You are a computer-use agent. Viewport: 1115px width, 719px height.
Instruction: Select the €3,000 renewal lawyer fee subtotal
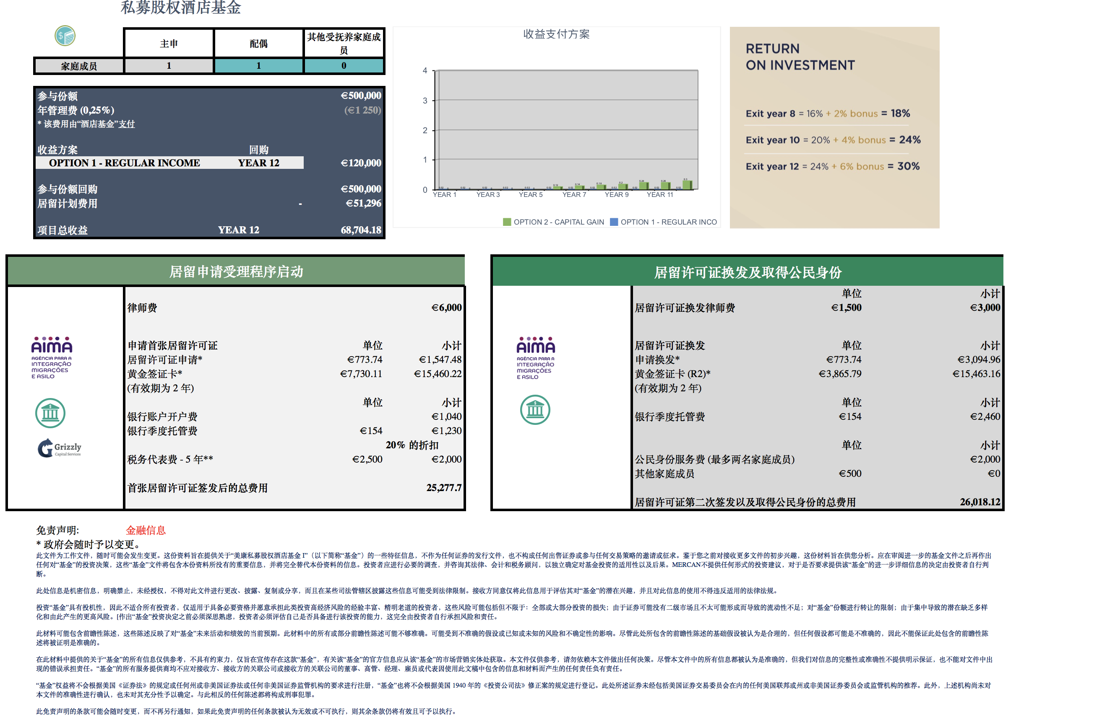[985, 308]
